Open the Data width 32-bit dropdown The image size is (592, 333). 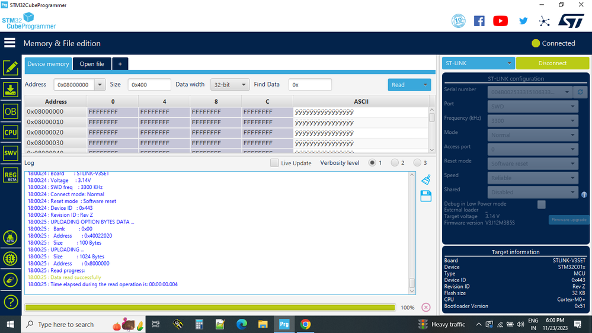pos(229,85)
